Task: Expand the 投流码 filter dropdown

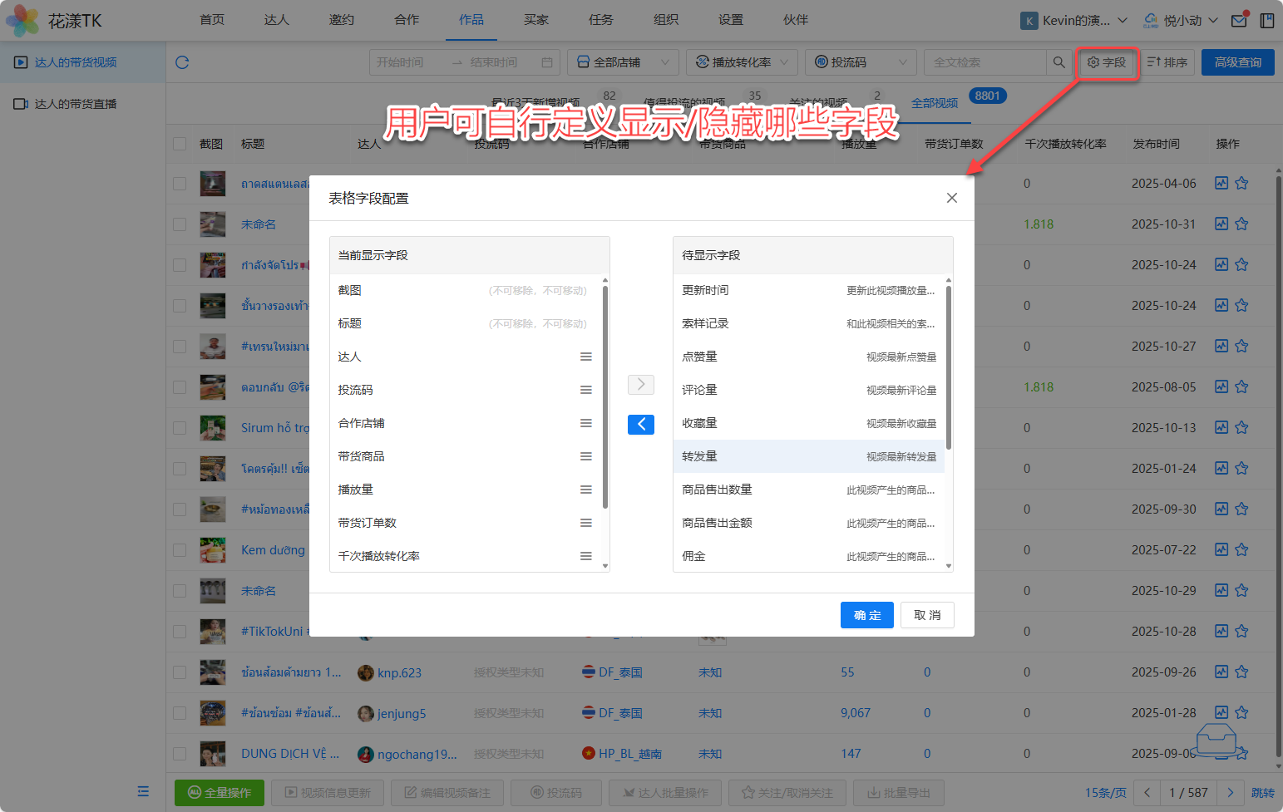Action: tap(860, 62)
